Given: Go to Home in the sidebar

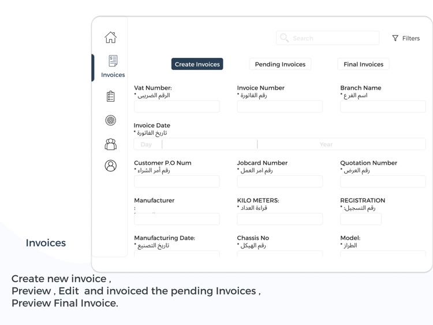Looking at the screenshot, I should [x=110, y=38].
